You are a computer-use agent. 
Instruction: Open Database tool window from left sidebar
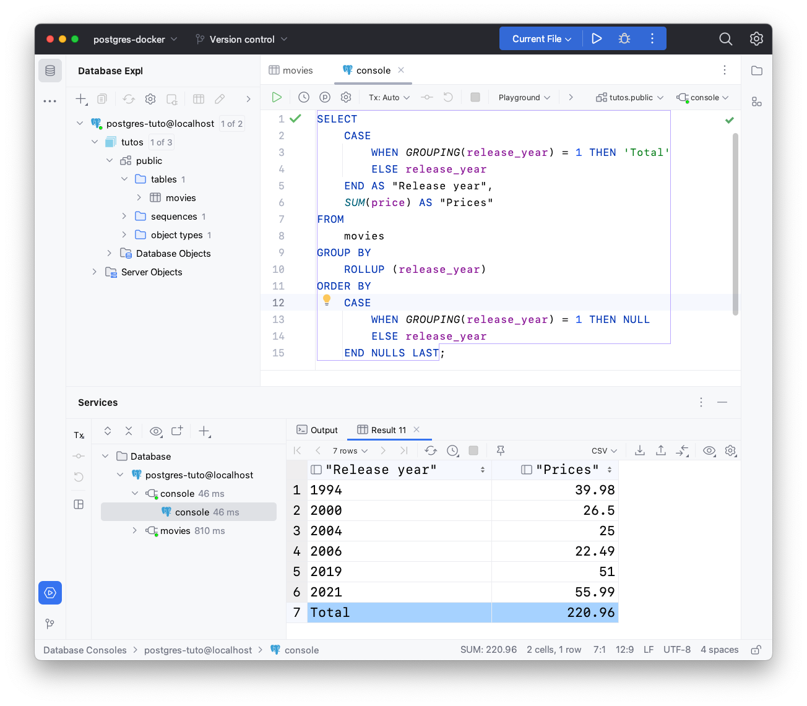(50, 71)
